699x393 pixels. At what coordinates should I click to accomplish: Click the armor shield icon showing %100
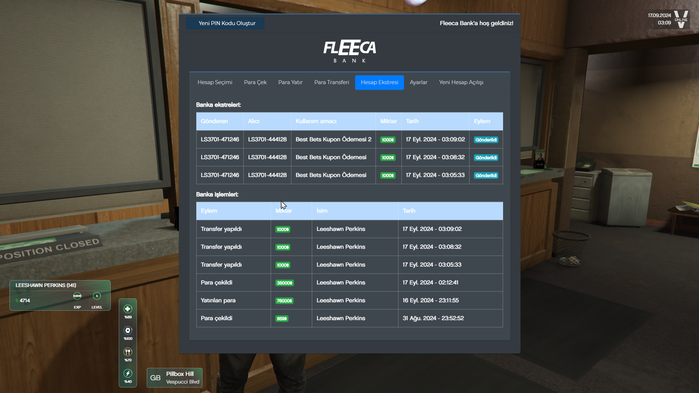coord(127,330)
